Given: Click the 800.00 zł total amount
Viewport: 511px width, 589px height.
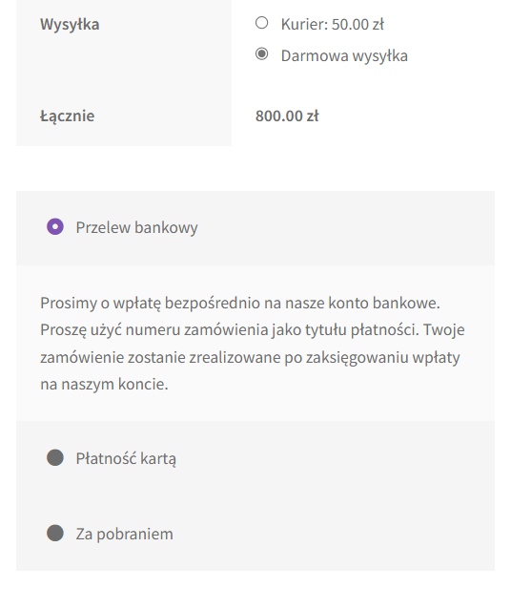Looking at the screenshot, I should pos(287,116).
